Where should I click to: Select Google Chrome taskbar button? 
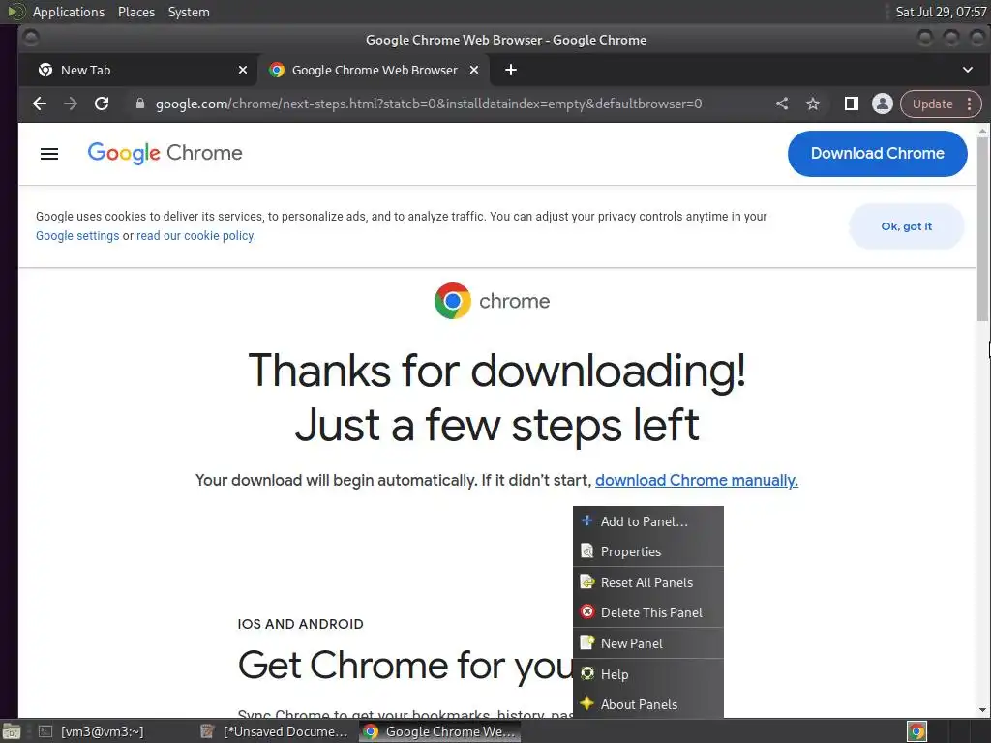point(440,731)
